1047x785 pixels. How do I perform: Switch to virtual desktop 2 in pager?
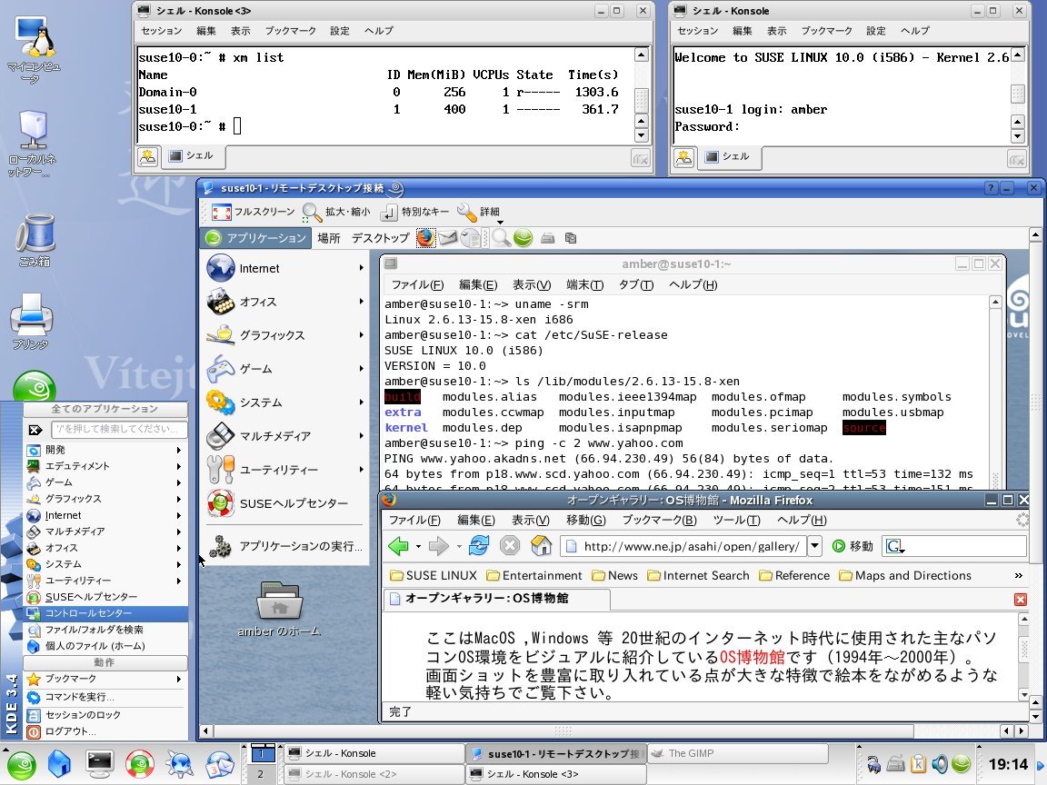point(261,774)
